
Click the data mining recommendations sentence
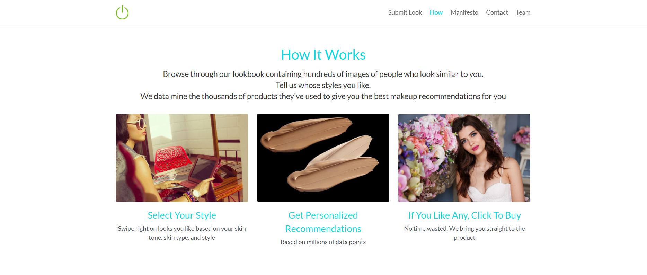pos(323,96)
